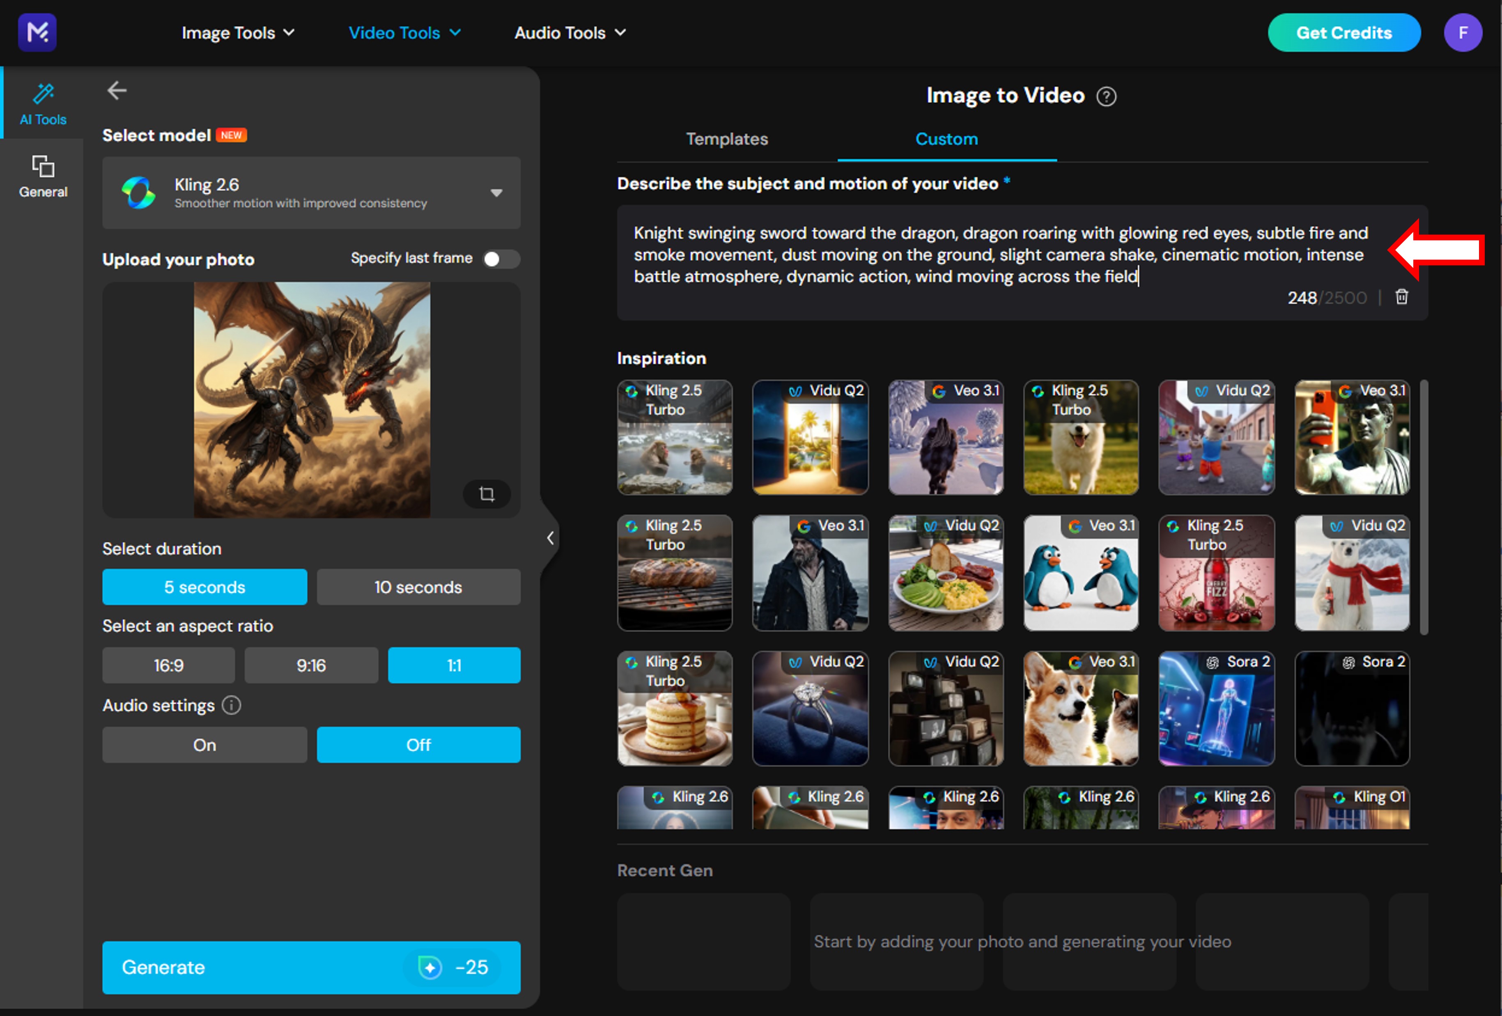The image size is (1502, 1016).
Task: Click the trash icon to clear prompt
Action: click(1401, 297)
